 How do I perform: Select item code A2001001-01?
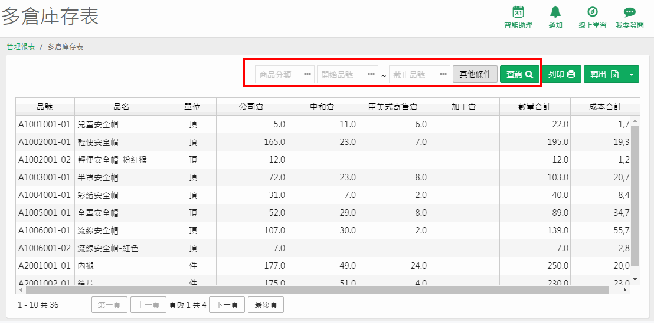(44, 266)
